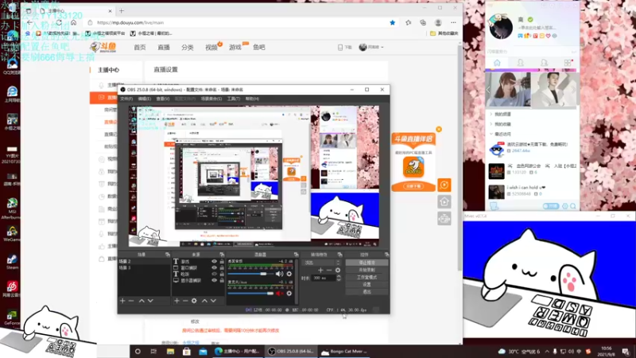Add a scene transition with plus icon

point(320,270)
